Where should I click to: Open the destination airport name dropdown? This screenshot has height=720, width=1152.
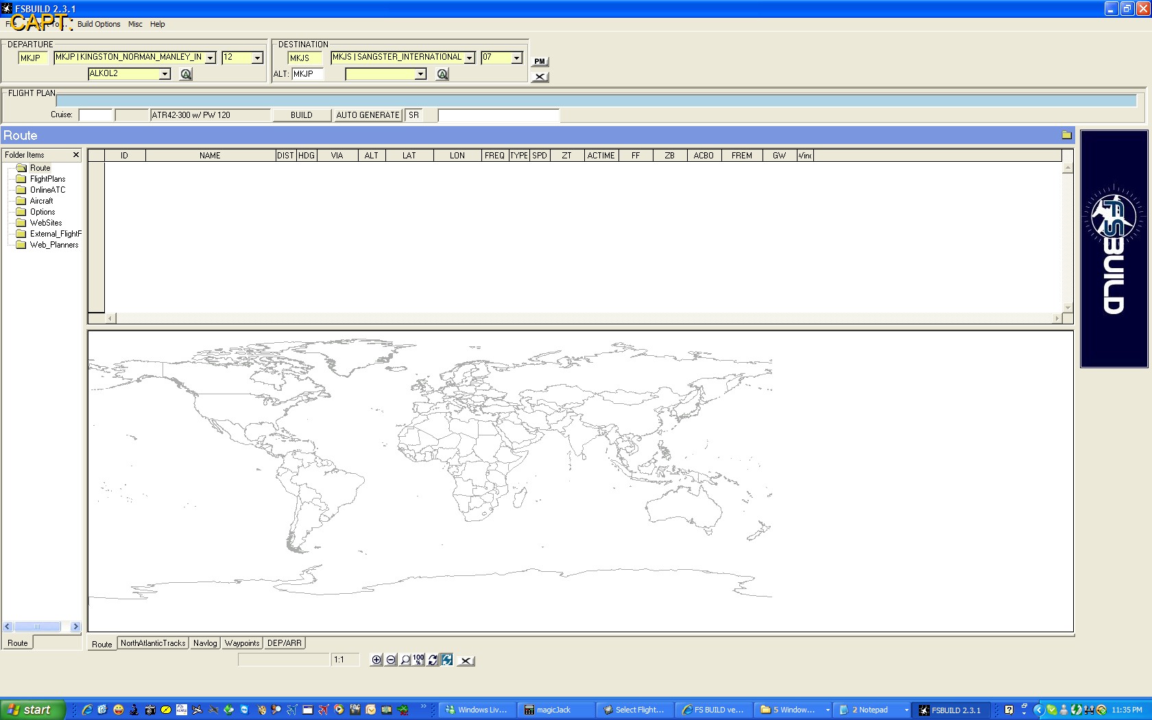[470, 58]
